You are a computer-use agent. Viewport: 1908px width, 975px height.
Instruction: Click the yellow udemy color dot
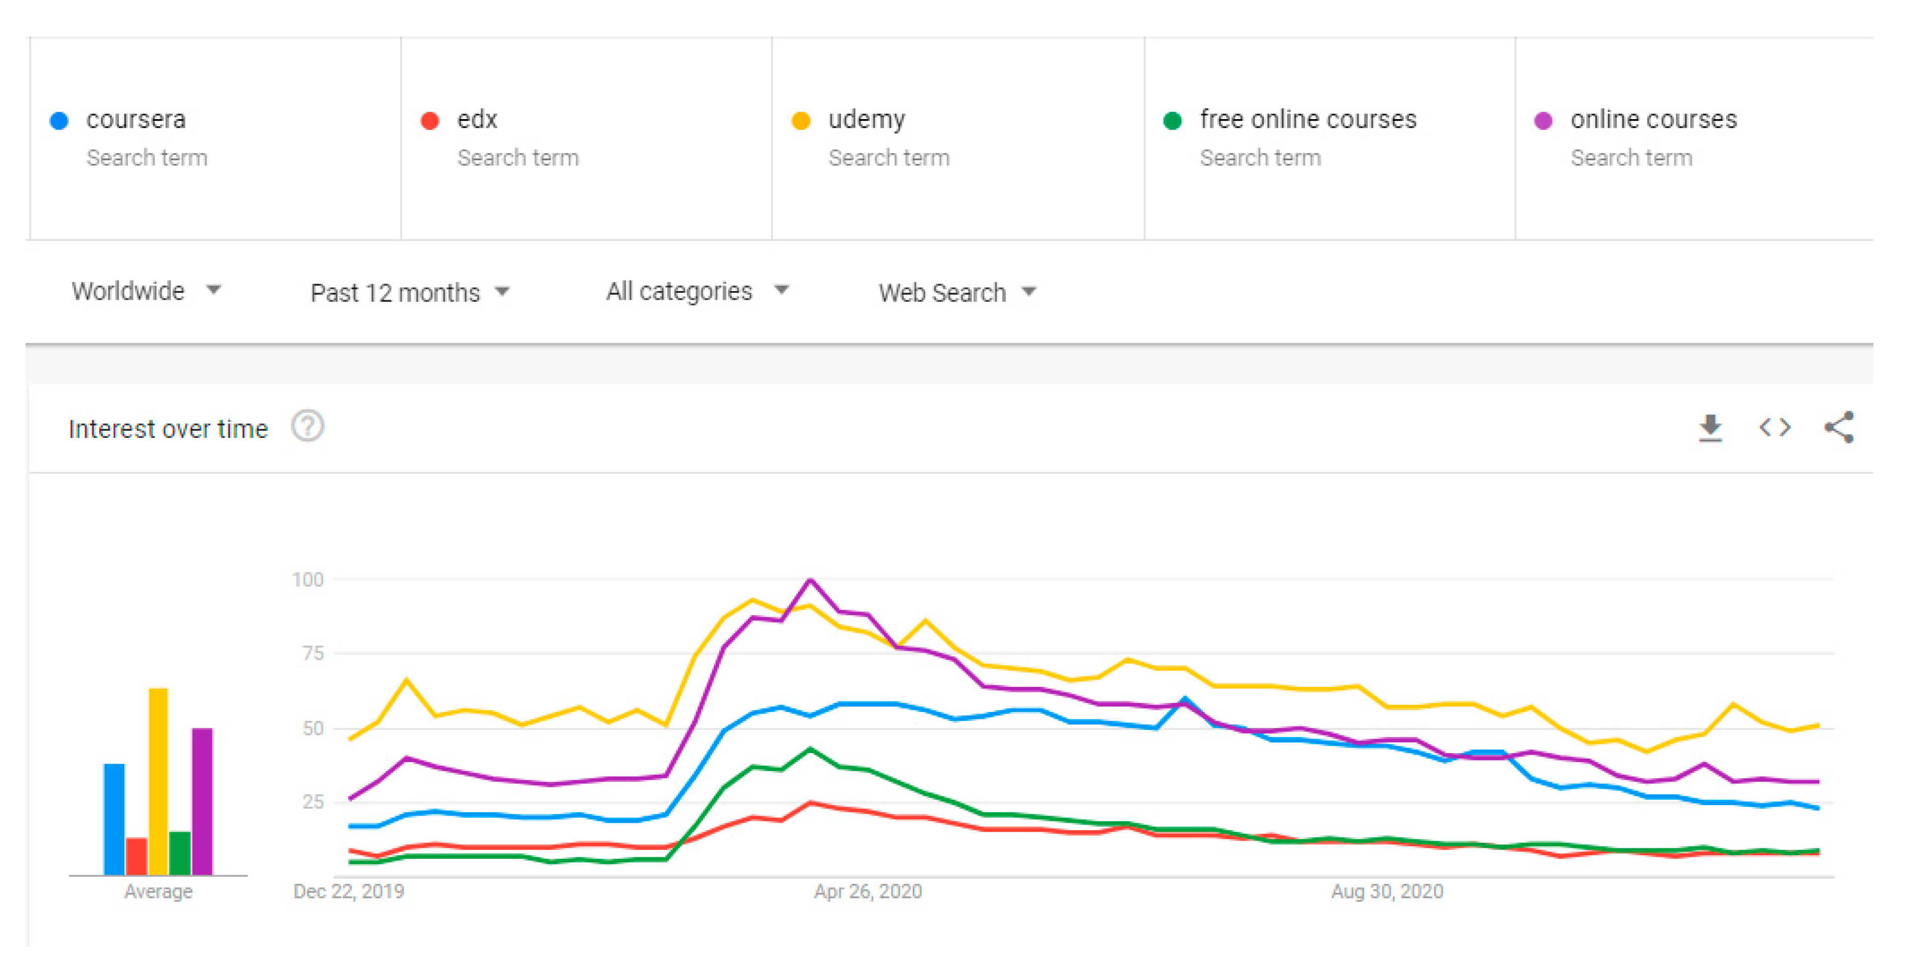point(801,121)
